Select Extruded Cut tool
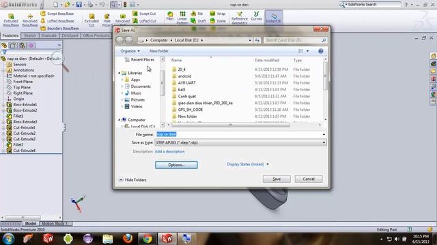 pyautogui.click(x=91, y=20)
